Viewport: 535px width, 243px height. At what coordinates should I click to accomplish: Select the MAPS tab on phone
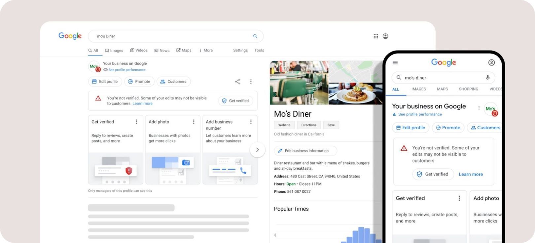[x=442, y=89]
